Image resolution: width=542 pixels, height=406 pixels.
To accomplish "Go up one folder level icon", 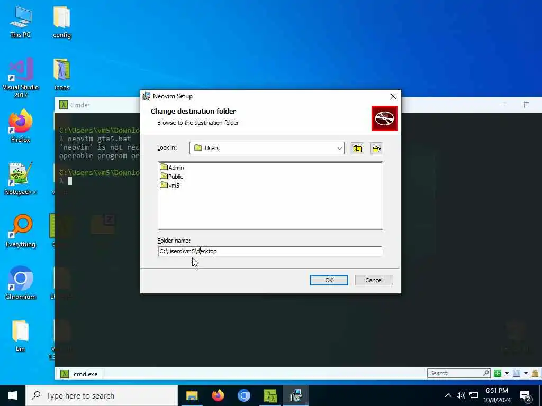I will click(357, 149).
